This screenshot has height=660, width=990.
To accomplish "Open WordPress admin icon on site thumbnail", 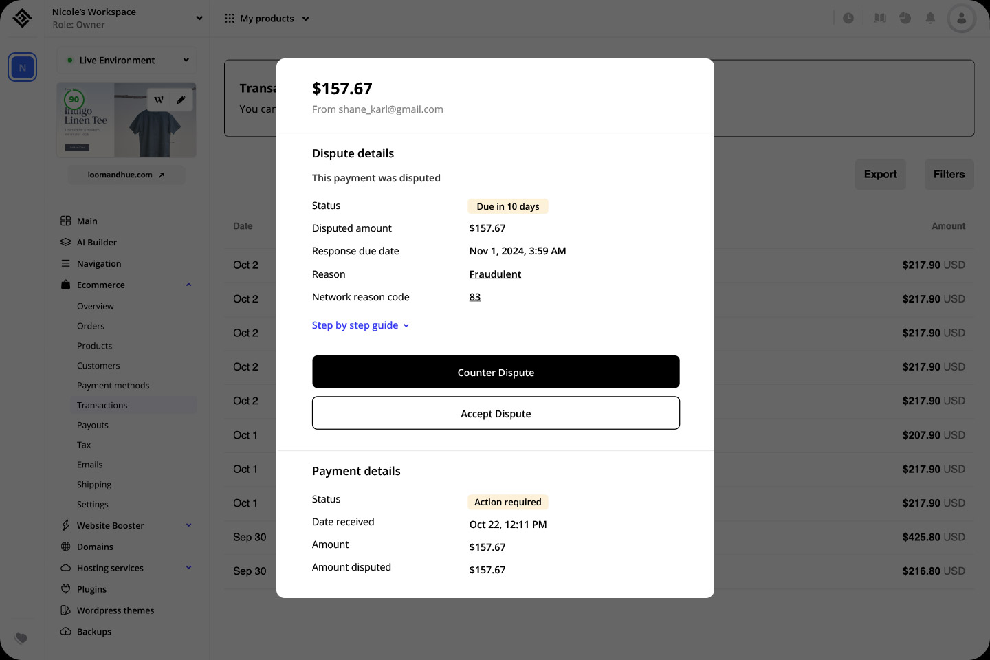I will click(x=159, y=100).
